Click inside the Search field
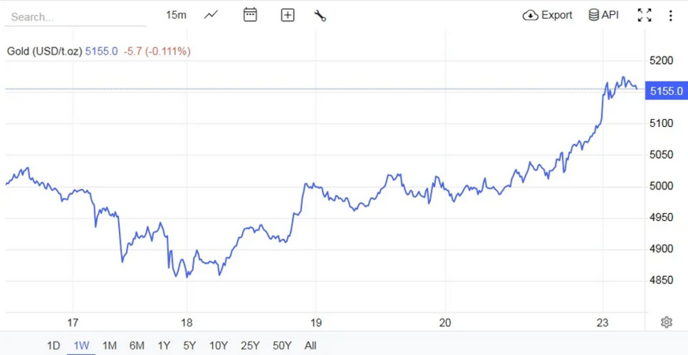The image size is (688, 355). 75,17
